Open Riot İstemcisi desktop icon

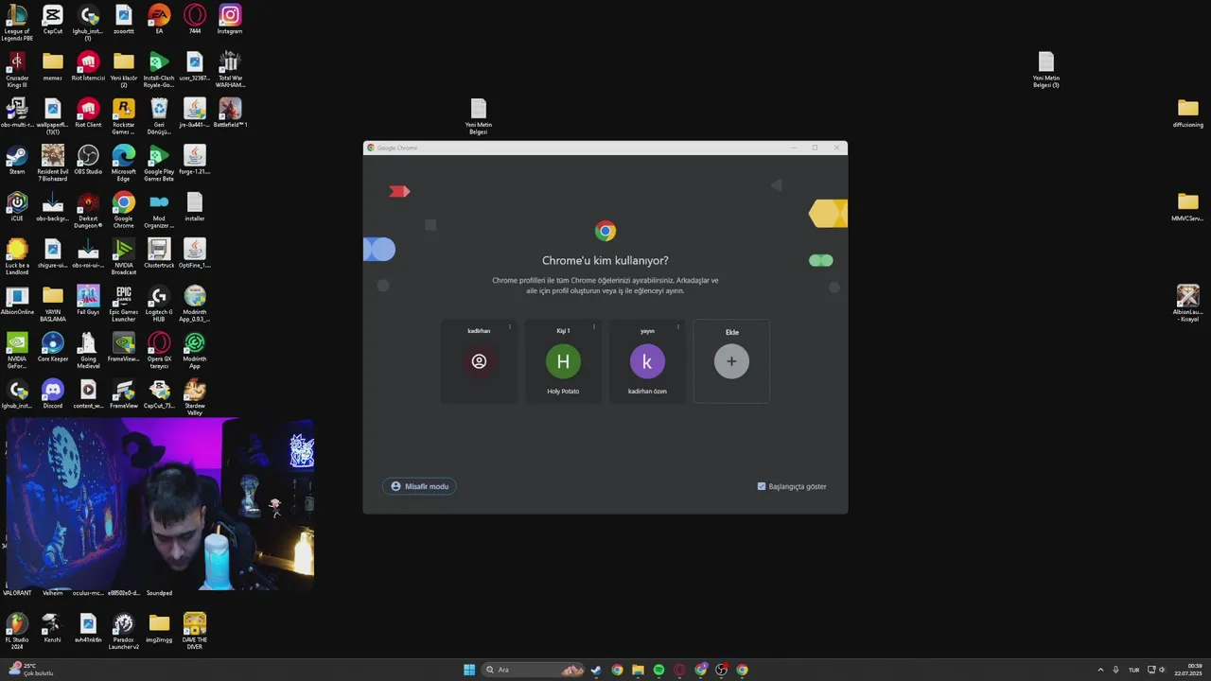[x=88, y=66]
